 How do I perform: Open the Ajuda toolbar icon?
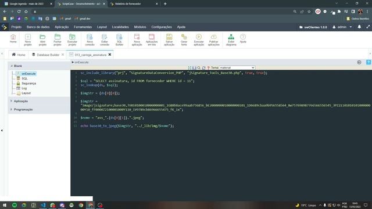coord(243,39)
